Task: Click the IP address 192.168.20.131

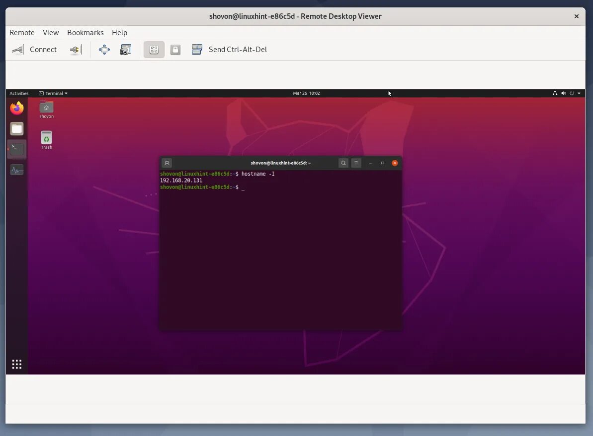Action: 181,181
